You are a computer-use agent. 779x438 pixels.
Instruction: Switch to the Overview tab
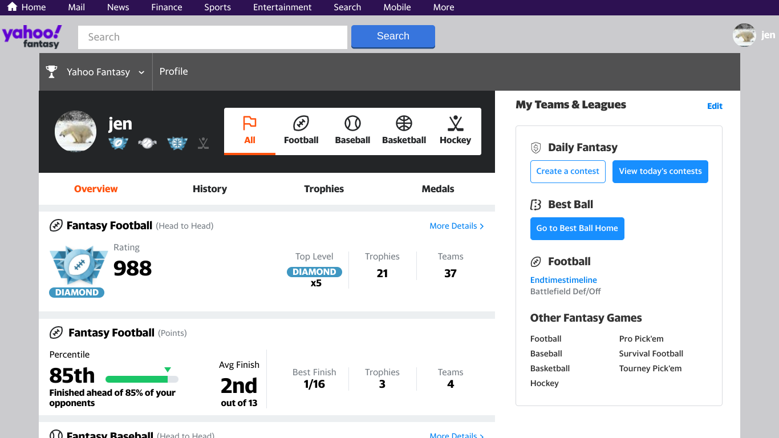[x=96, y=189]
